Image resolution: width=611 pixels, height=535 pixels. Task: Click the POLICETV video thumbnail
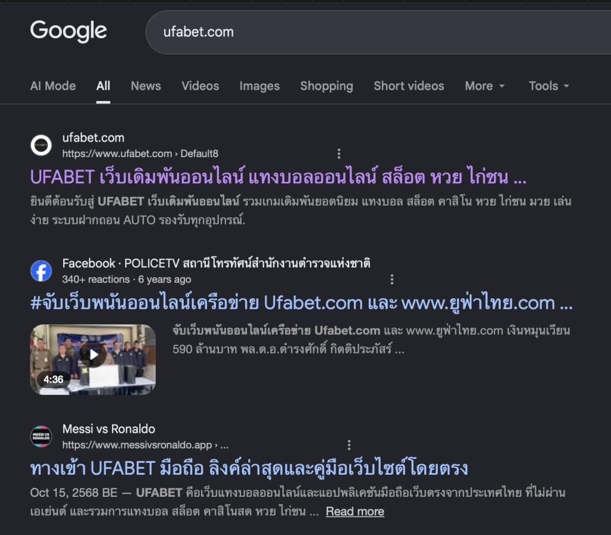point(92,359)
